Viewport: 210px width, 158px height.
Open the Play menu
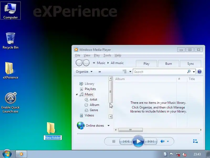[x=97, y=55]
